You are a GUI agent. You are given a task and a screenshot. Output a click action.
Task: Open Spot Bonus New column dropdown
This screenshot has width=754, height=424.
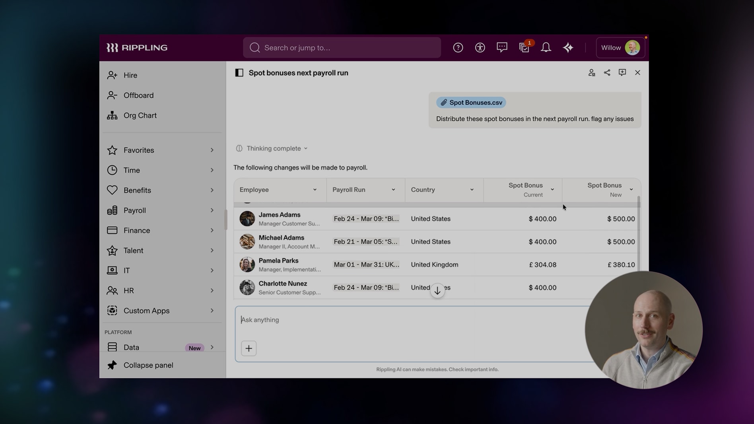coord(631,189)
